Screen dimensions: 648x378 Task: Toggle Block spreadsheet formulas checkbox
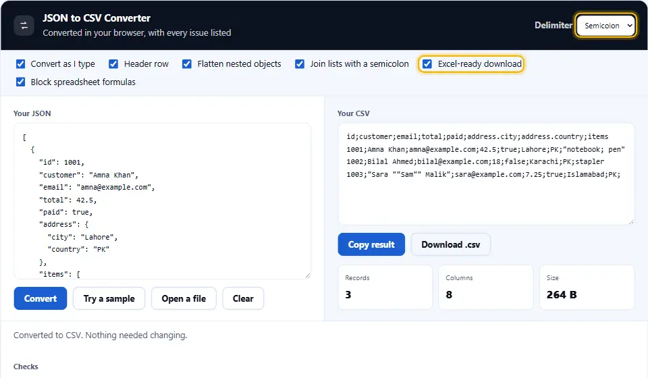(21, 82)
